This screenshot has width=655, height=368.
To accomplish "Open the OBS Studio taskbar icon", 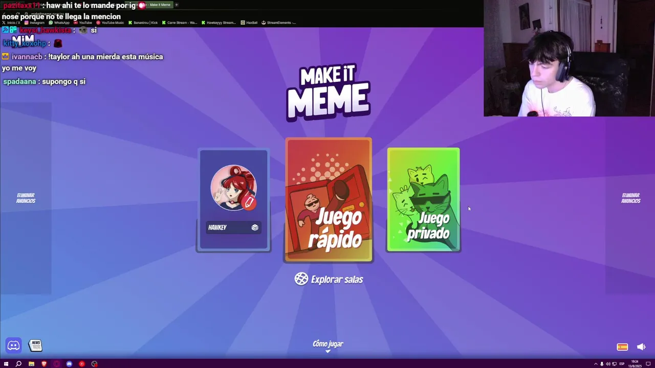I will (x=94, y=364).
